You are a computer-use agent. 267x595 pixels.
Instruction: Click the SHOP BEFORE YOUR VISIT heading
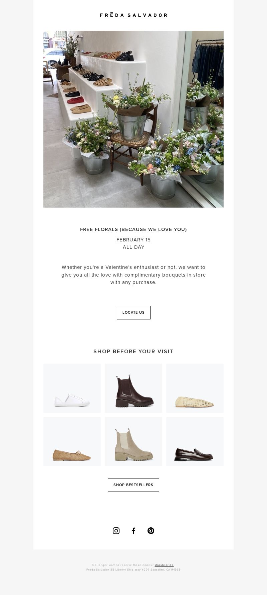(x=133, y=352)
